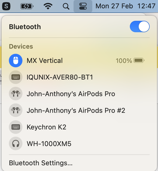This screenshot has width=158, height=171.
Task: Toggle the Bluetooth switch off
Action: (x=139, y=27)
